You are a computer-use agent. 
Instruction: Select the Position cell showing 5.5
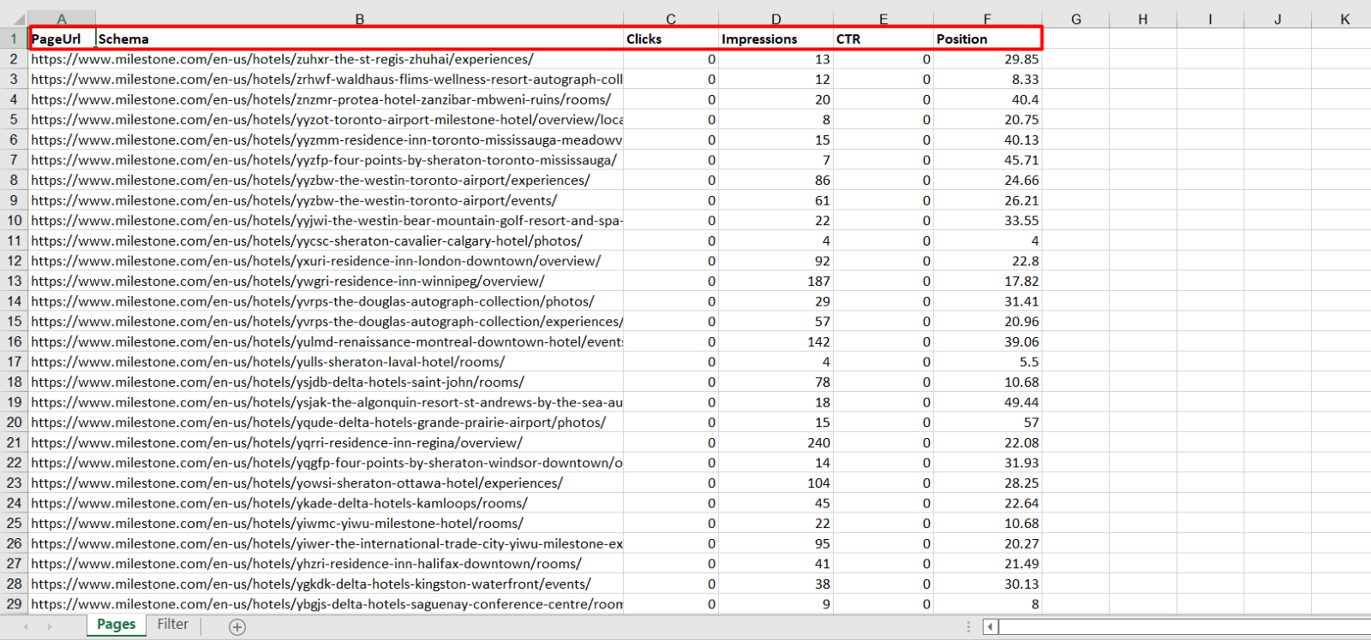point(987,362)
